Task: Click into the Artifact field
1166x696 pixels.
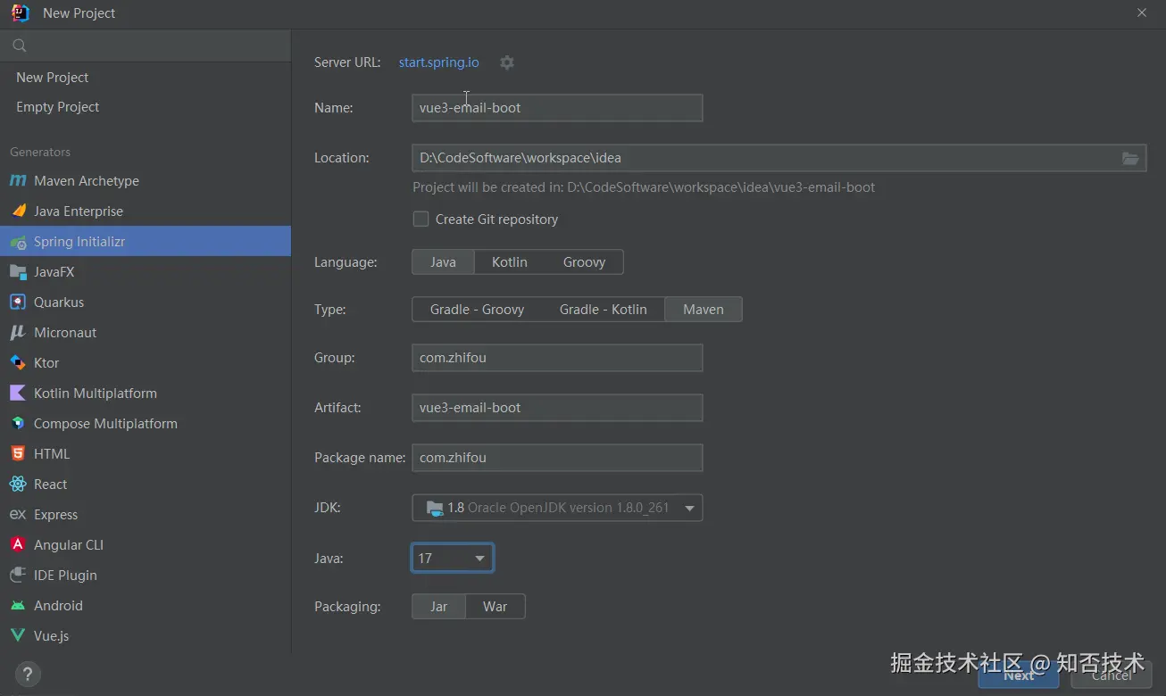Action: (557, 408)
